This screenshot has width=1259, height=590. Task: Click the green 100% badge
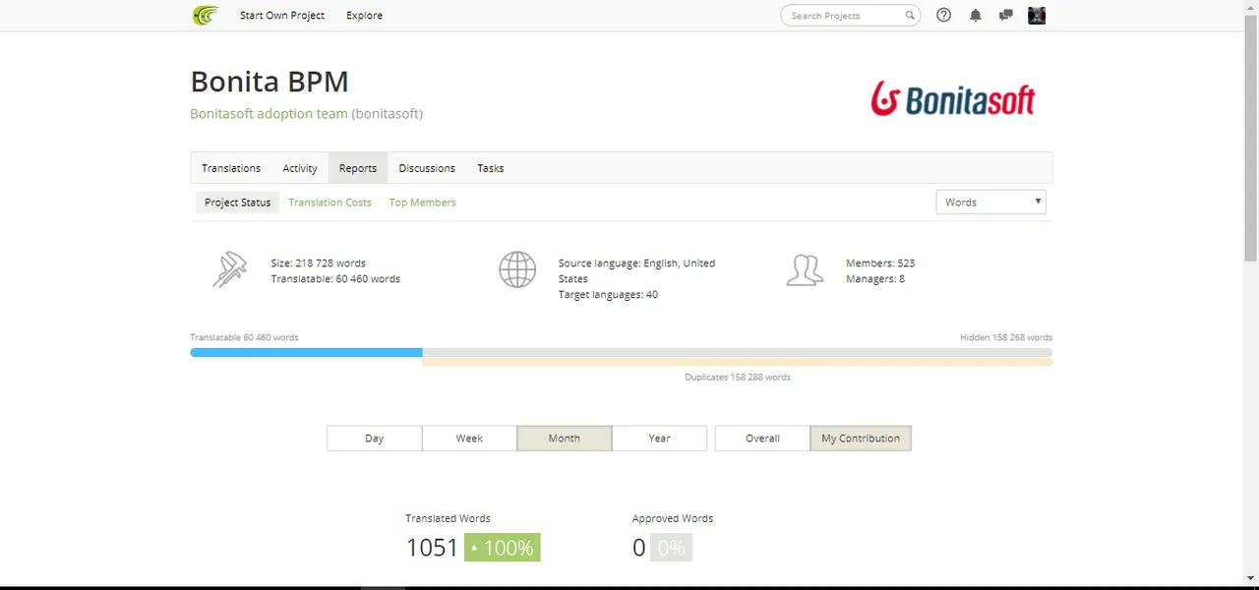click(x=502, y=548)
